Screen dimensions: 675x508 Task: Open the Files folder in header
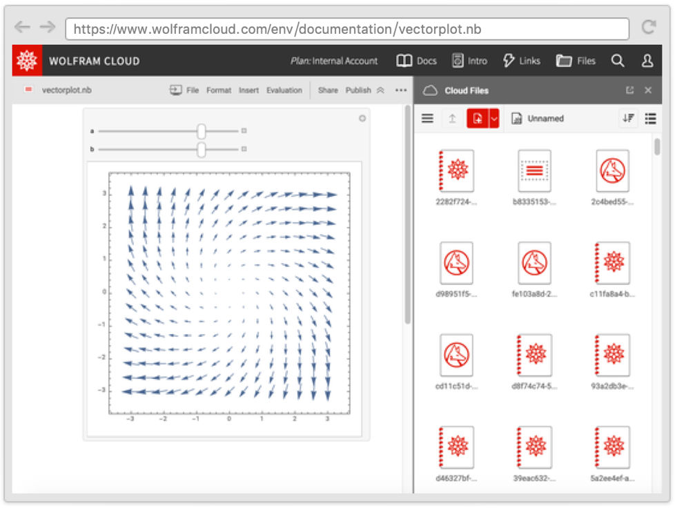564,61
